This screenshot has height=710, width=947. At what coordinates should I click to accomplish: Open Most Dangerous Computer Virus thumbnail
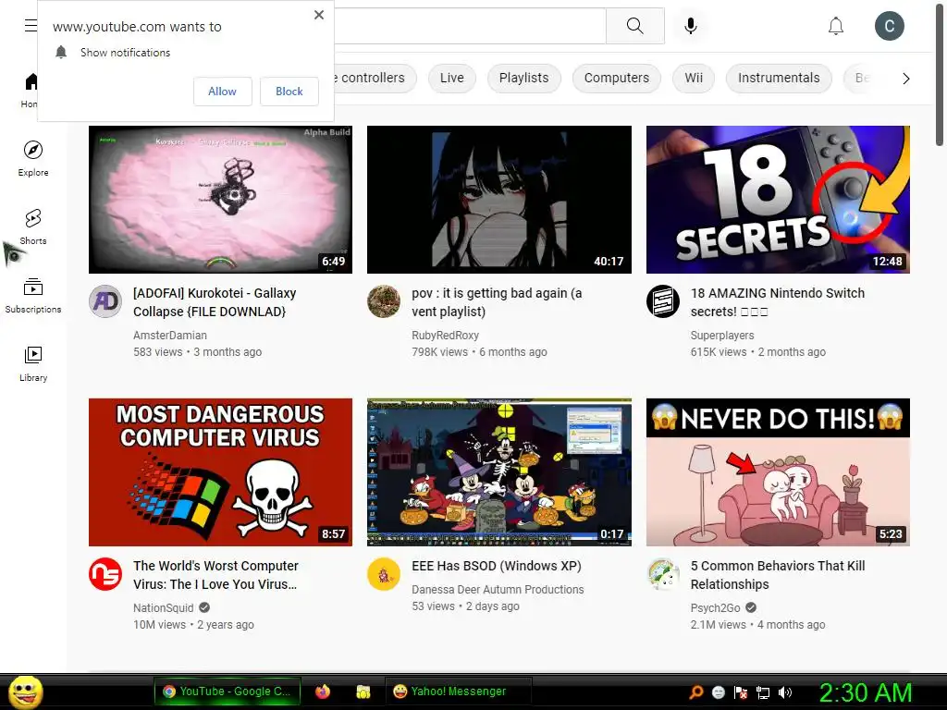click(x=220, y=472)
